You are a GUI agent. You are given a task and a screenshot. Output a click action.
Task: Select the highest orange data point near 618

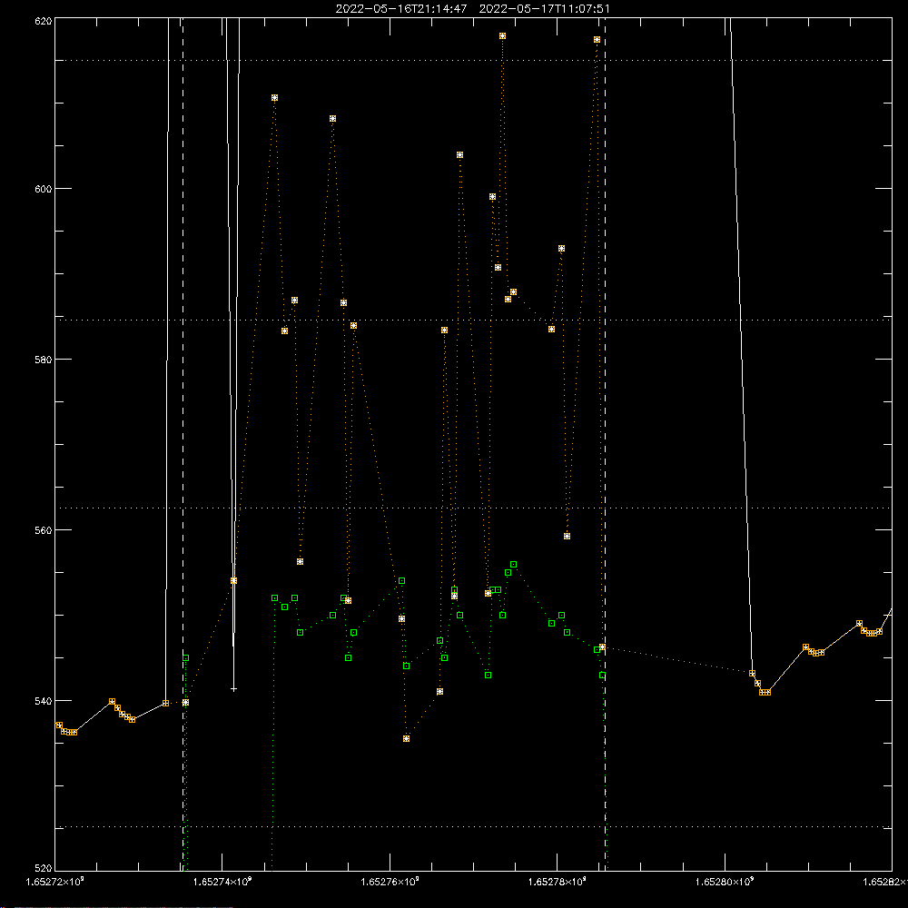pyautogui.click(x=503, y=36)
